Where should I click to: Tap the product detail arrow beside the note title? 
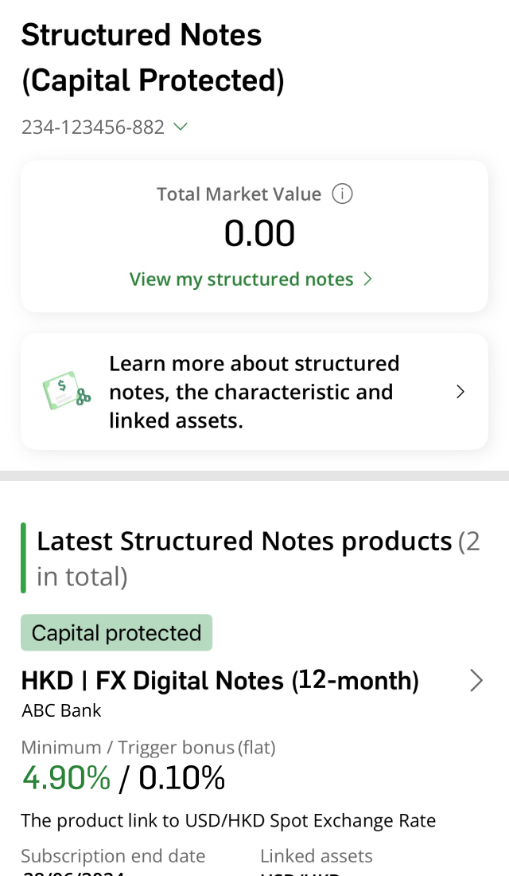click(x=476, y=681)
